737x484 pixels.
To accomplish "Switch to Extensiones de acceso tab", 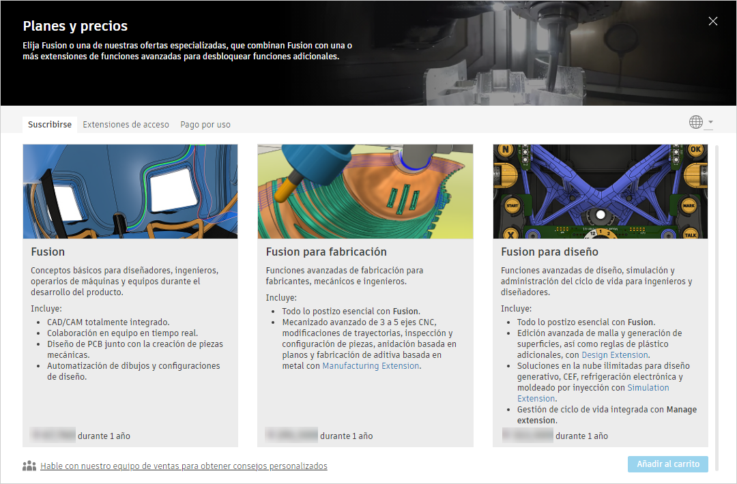I will point(126,124).
